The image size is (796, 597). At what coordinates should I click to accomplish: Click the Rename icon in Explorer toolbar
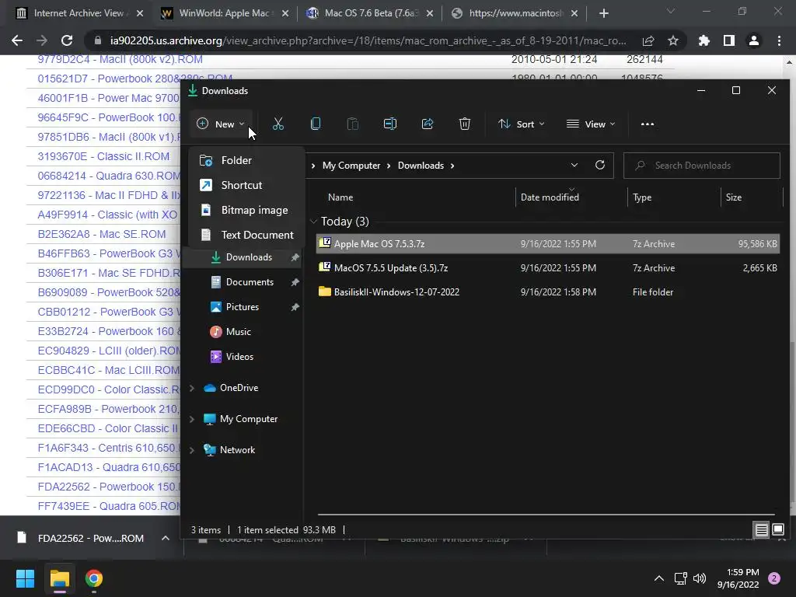(x=390, y=124)
